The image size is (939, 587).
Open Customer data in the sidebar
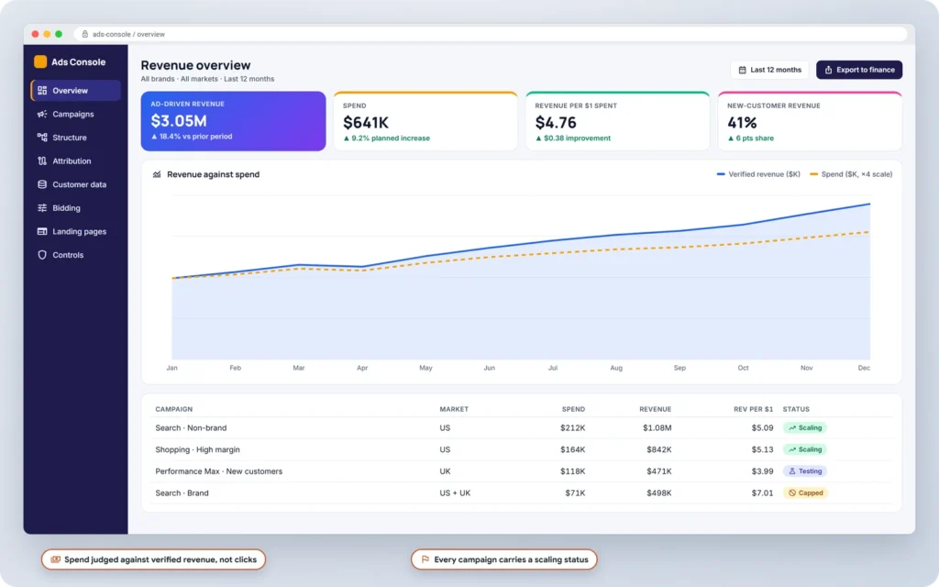[75, 184]
